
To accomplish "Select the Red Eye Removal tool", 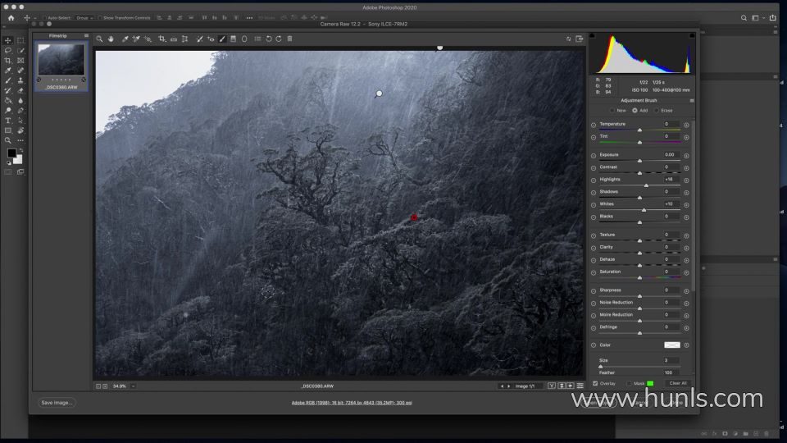I will (x=211, y=39).
